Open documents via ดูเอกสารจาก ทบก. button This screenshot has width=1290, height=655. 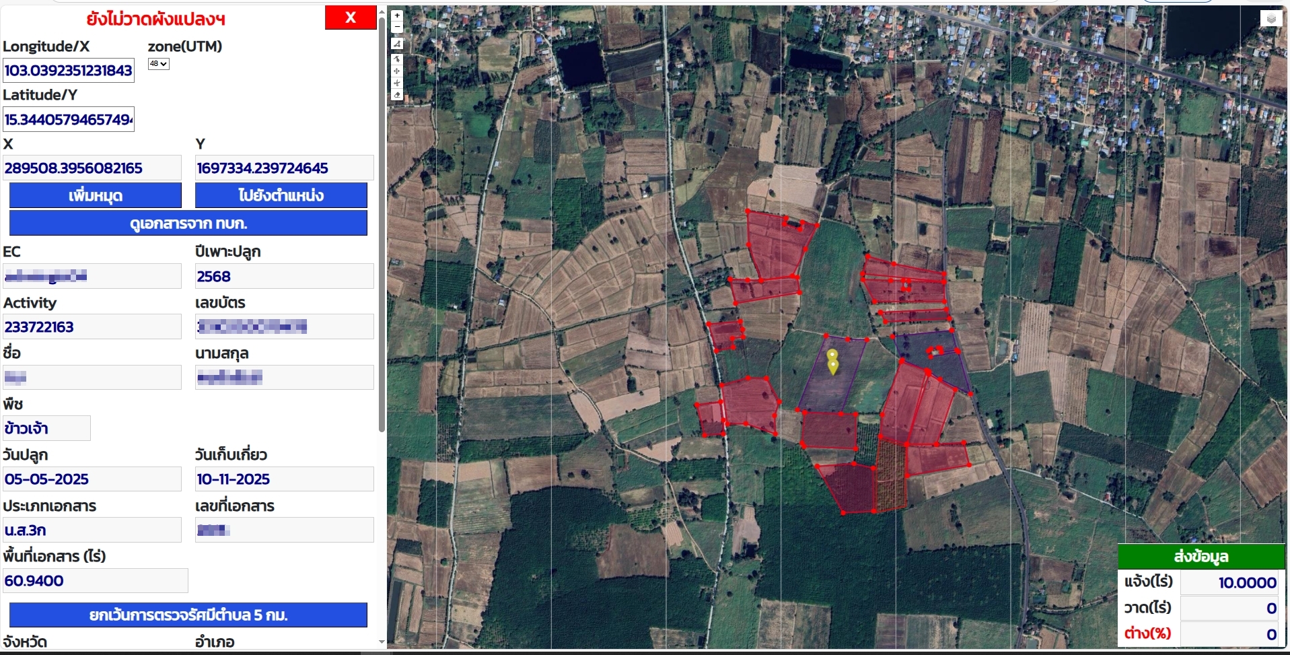pyautogui.click(x=188, y=223)
